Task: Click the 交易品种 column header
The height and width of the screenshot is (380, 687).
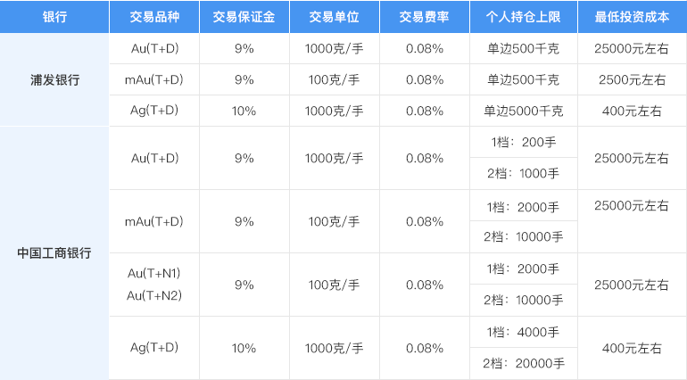Action: coord(154,17)
